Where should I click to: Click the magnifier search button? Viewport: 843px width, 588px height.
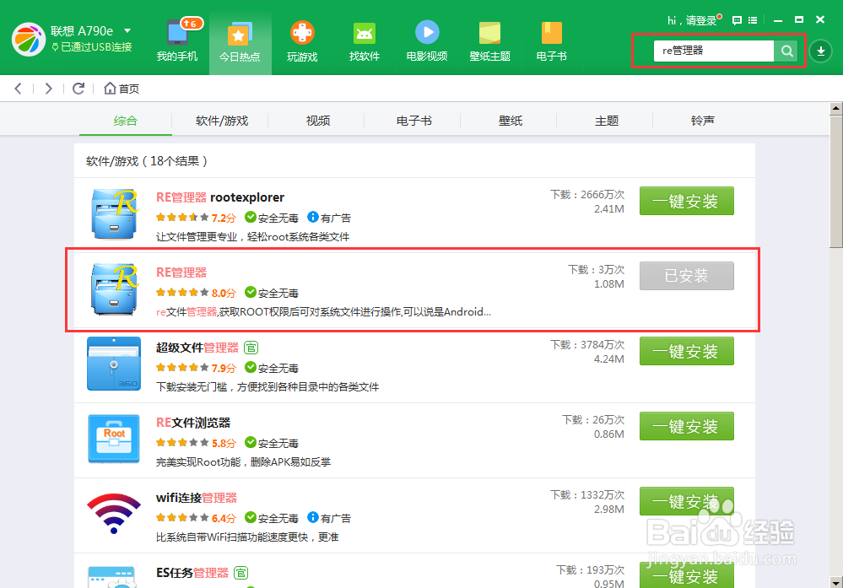(x=786, y=51)
